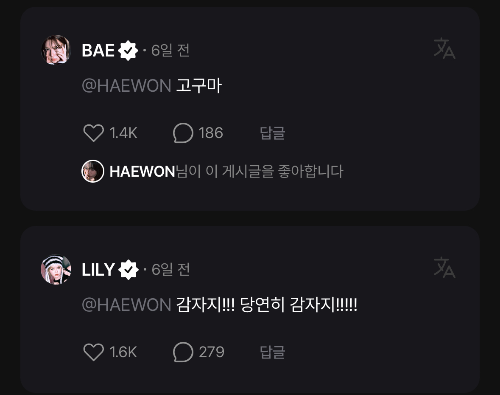Like BAE's 고구마 comment with the heart icon
Viewport: 500px width, 395px height.
93,133
